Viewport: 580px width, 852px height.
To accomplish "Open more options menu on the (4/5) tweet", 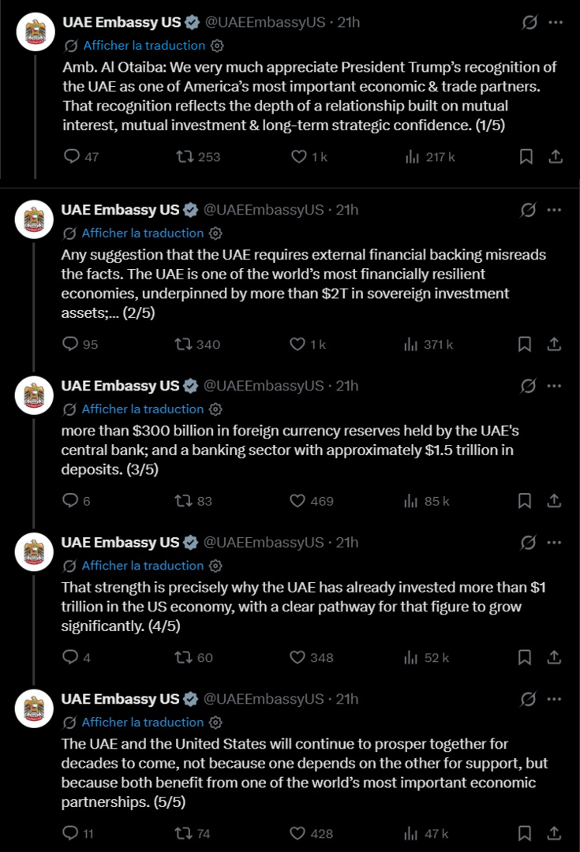I will (x=554, y=543).
